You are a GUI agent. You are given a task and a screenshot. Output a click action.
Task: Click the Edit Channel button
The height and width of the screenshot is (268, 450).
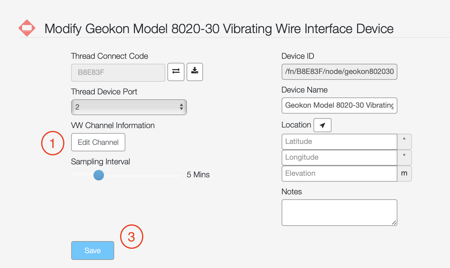tap(98, 142)
